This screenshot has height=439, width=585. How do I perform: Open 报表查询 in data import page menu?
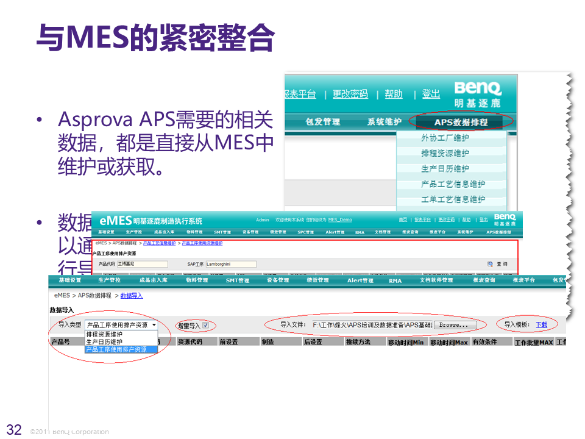pyautogui.click(x=484, y=280)
